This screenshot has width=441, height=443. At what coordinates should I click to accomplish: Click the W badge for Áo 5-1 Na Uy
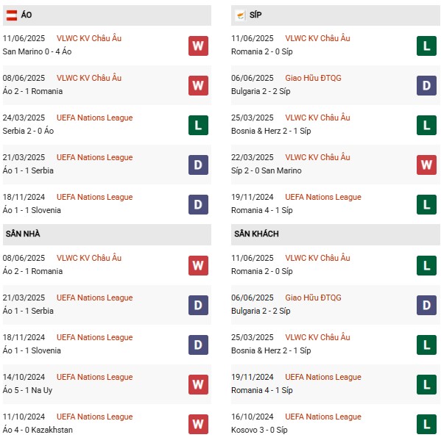point(198,384)
